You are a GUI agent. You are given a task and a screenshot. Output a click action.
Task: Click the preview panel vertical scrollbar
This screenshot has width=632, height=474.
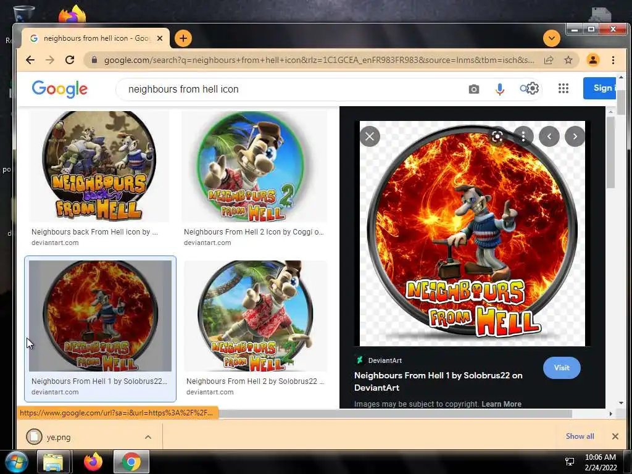[610, 152]
